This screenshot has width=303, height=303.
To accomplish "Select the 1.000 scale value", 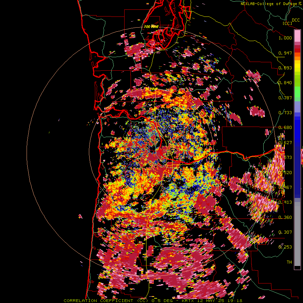I will pyautogui.click(x=285, y=38).
